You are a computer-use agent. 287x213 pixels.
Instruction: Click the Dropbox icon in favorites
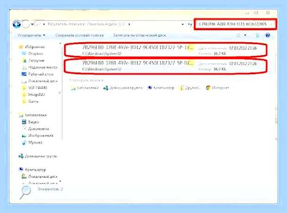pos(24,53)
